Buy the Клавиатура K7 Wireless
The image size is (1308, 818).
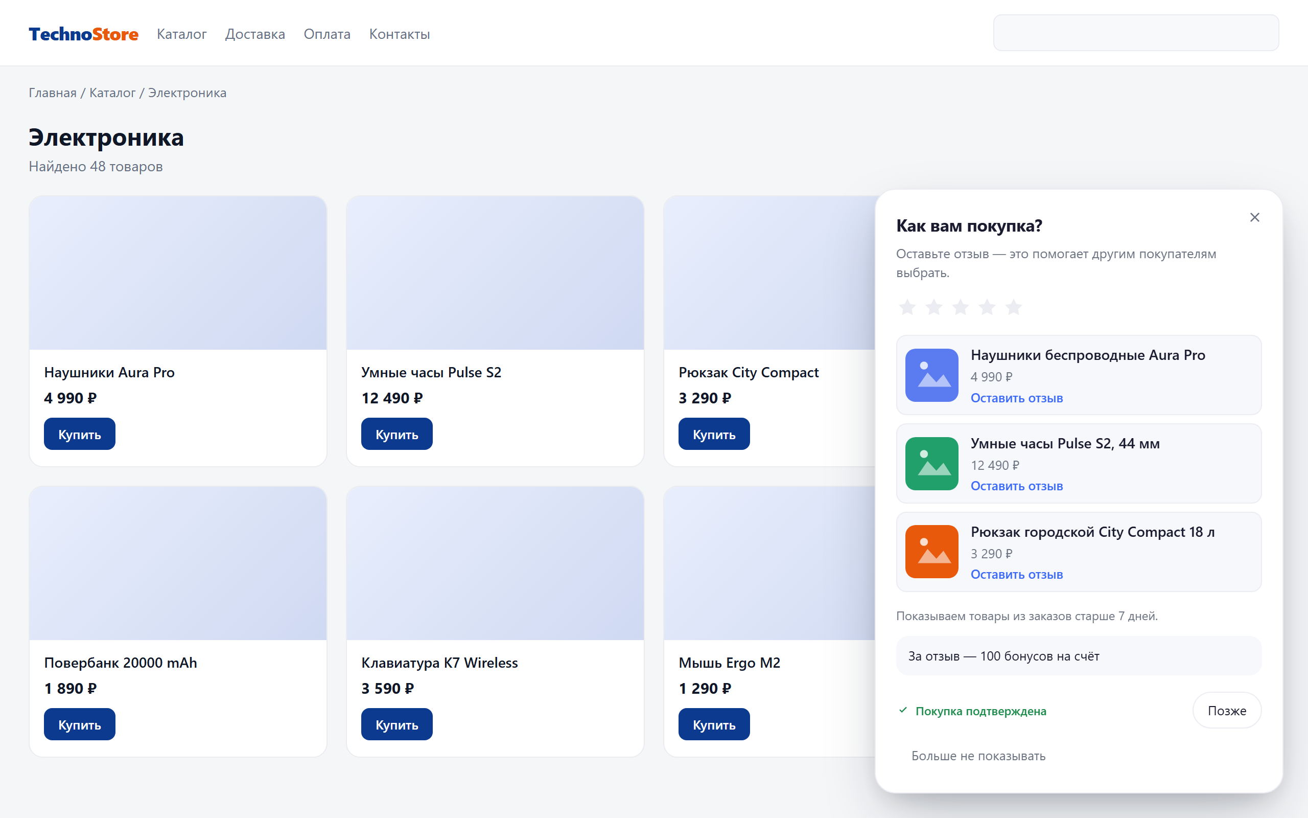click(396, 724)
